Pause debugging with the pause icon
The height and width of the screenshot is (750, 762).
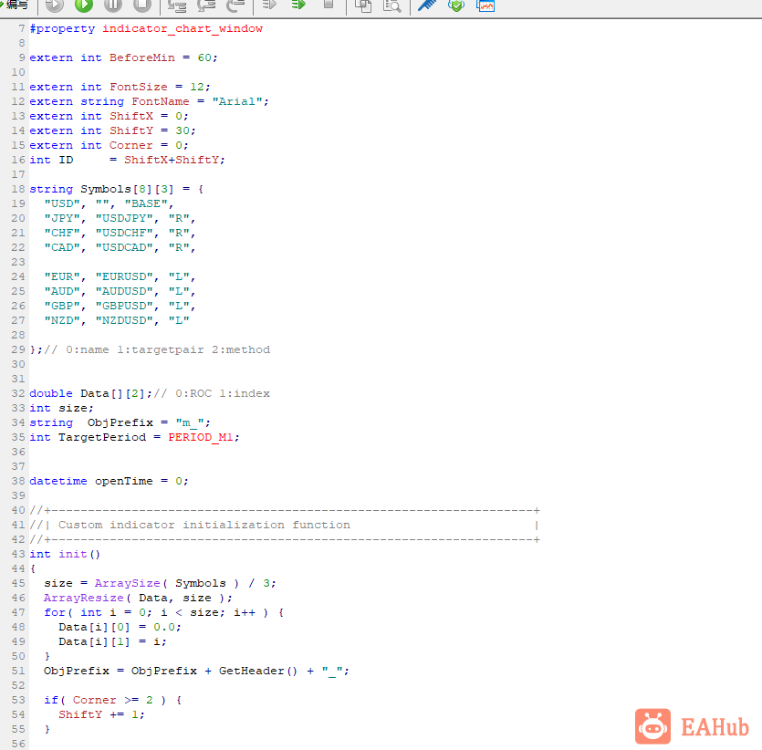pyautogui.click(x=113, y=5)
